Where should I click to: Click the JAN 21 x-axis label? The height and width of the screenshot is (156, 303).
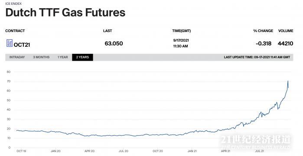coord(192,151)
